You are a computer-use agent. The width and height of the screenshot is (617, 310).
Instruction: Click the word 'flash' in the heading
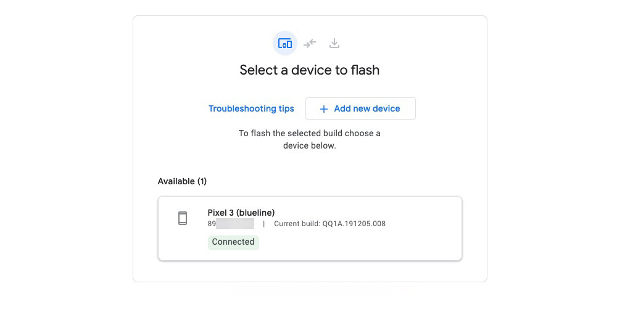pos(365,70)
